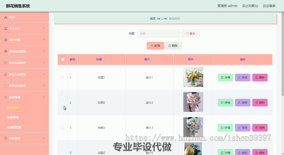Viewport: 284px width, 155px height.
Task: Click the person icon beside 个人中心
Action: [x=6, y=29]
